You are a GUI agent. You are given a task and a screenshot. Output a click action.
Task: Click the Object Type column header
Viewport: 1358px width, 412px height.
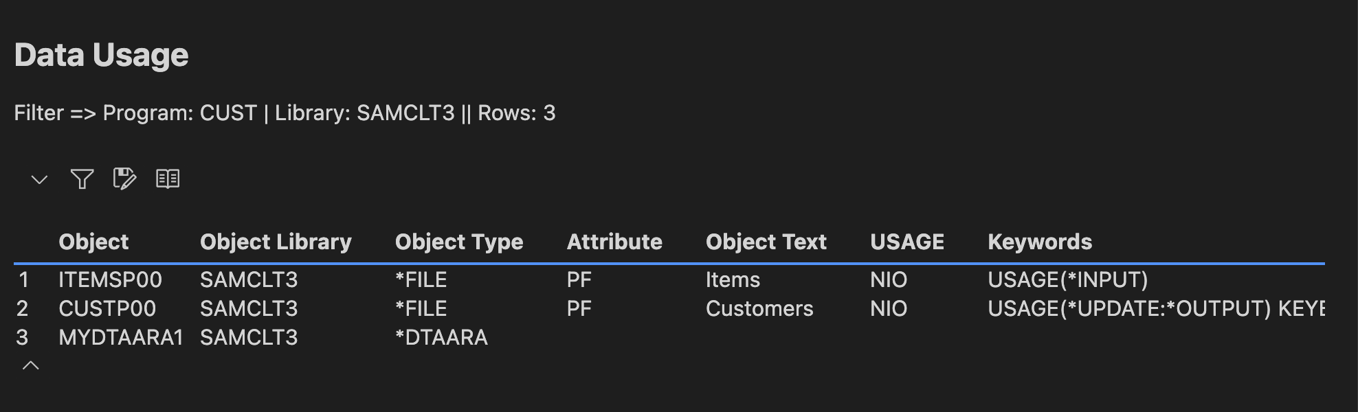459,242
